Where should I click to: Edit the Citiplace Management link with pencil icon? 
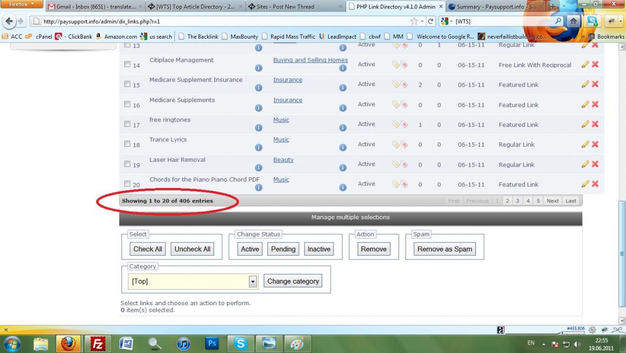pos(585,64)
